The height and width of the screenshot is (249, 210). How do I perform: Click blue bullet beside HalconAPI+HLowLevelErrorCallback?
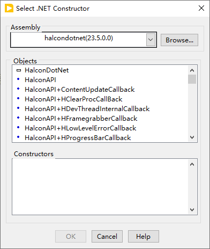18,127
